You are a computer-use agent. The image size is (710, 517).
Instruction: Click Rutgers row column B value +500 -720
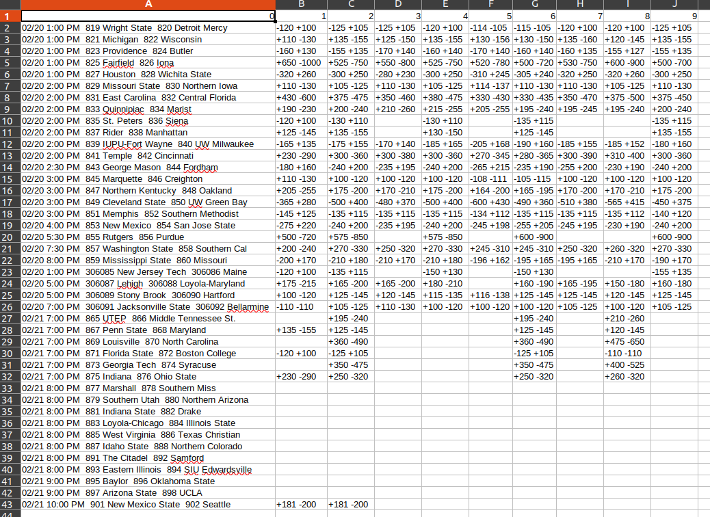tap(302, 237)
